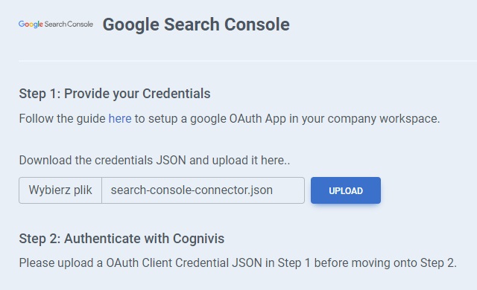Select the search-console-connector.json file name field
Image resolution: width=477 pixels, height=290 pixels.
point(203,190)
